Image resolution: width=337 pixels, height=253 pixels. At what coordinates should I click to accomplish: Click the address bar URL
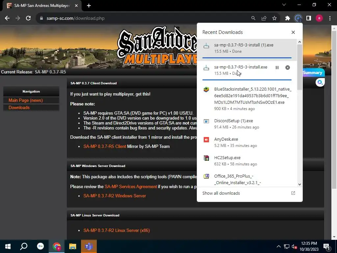[x=75, y=18]
